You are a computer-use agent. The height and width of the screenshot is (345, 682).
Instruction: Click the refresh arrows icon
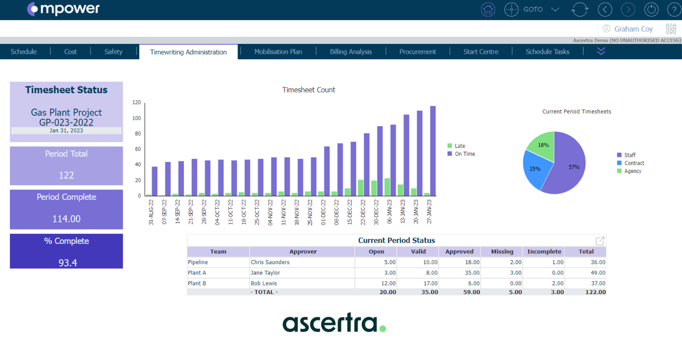(580, 10)
